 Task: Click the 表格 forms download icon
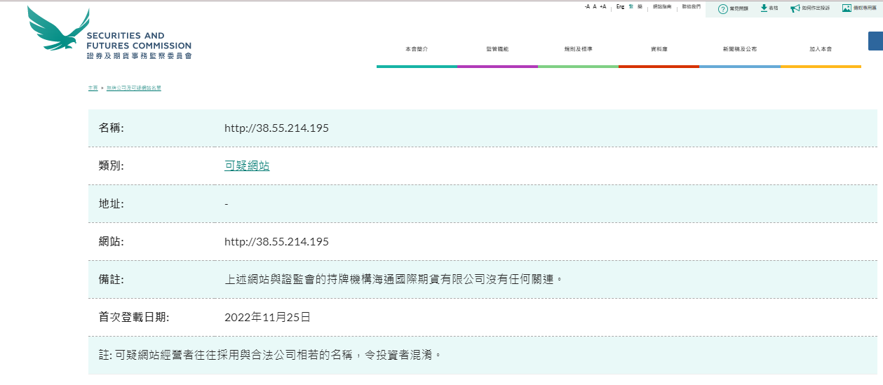pos(764,8)
